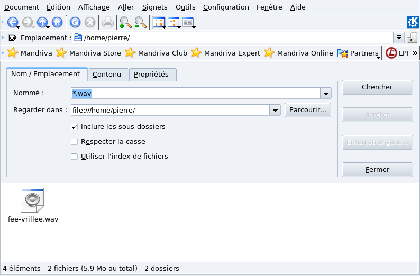This screenshot has height=276, width=420.
Task: Select the fee-vrillee.wav file thumbnail
Action: [33, 200]
